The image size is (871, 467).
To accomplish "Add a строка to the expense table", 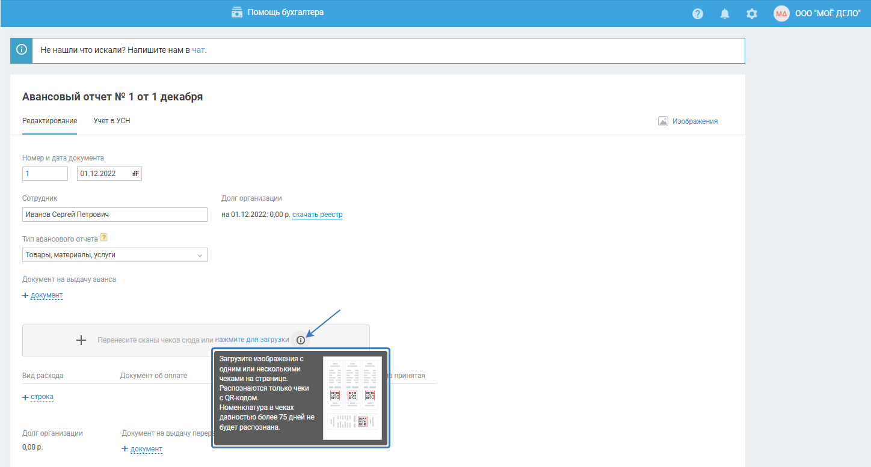I will tap(38, 397).
